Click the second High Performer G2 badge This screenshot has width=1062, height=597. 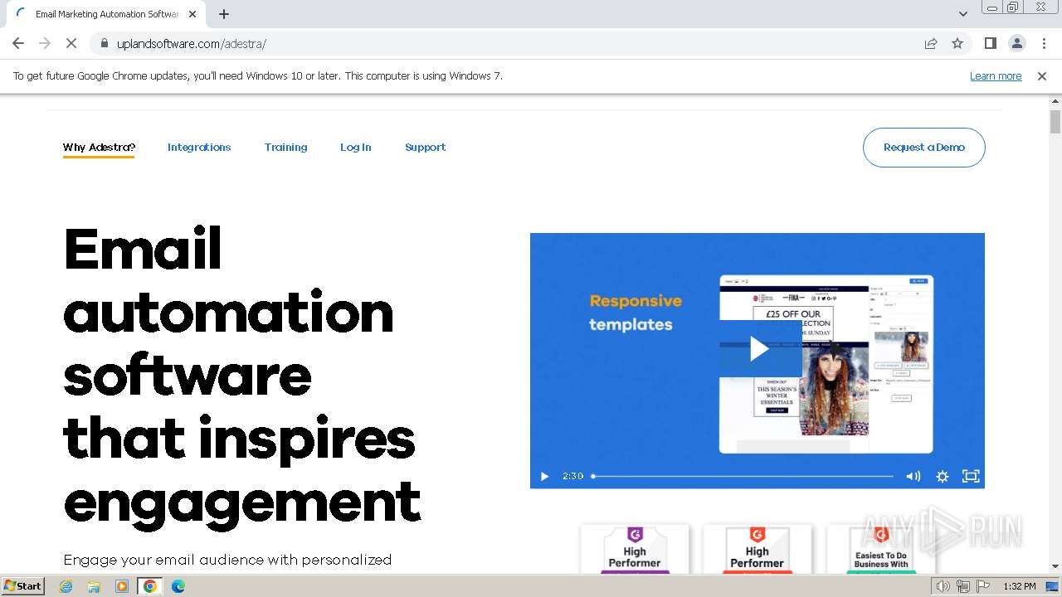pyautogui.click(x=758, y=548)
